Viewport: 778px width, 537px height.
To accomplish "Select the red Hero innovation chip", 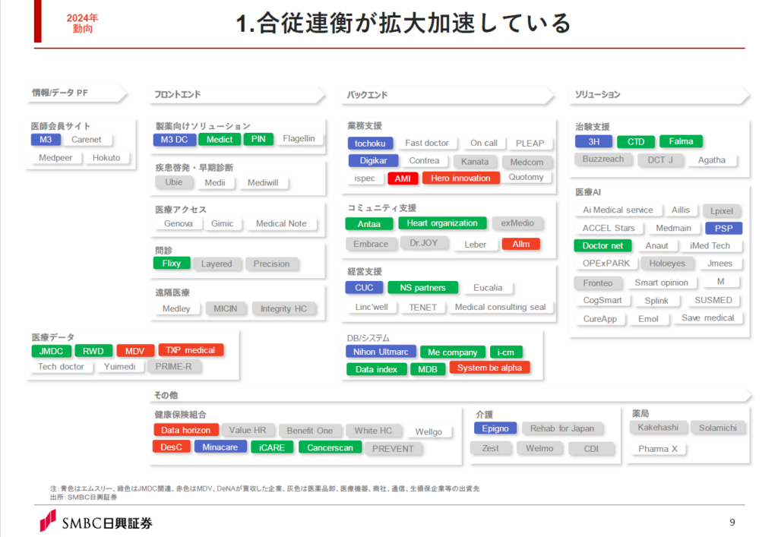I will (x=460, y=178).
